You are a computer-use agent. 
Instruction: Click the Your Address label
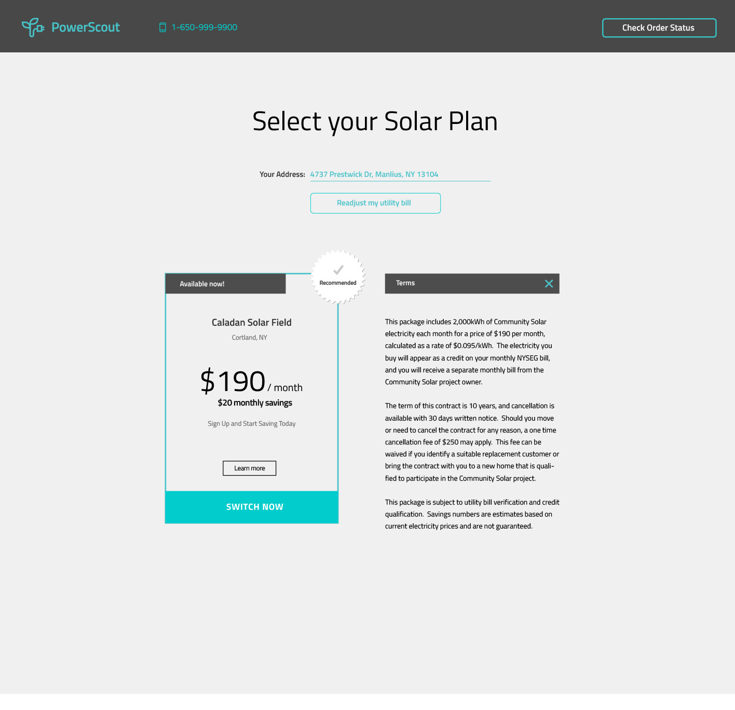click(x=282, y=174)
